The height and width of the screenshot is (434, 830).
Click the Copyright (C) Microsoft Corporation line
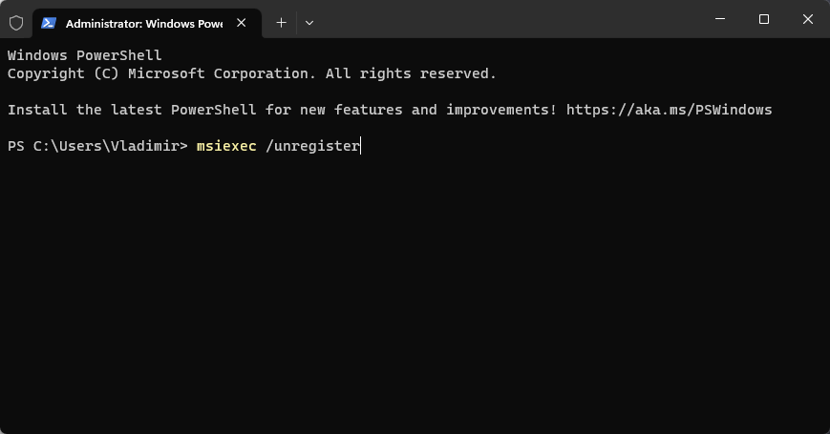tap(252, 73)
